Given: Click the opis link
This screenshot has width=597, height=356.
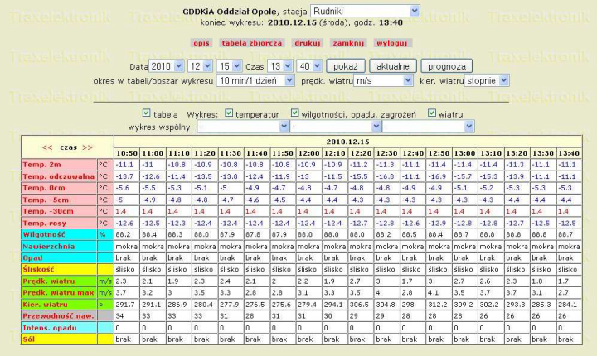Looking at the screenshot, I should (x=201, y=43).
